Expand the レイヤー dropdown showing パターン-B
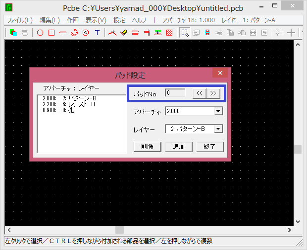Screen dimensions: 307x250 (x=218, y=129)
